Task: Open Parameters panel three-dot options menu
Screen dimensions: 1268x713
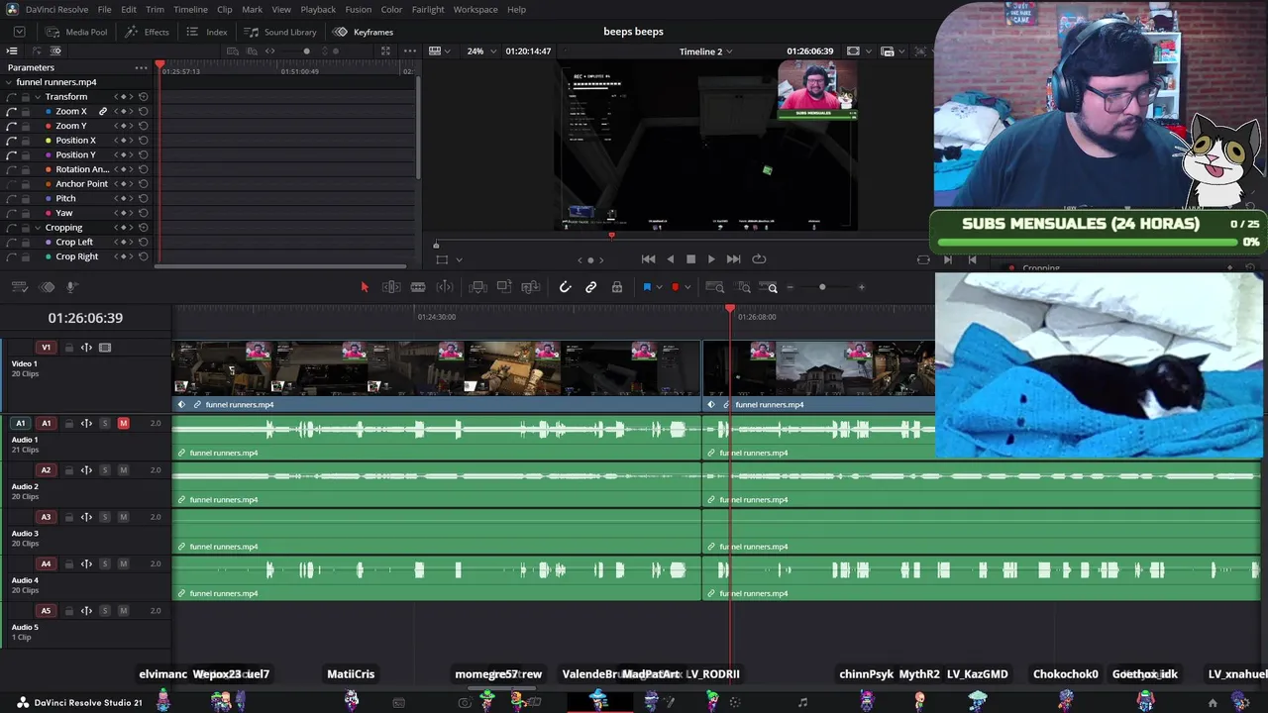Action: pyautogui.click(x=142, y=67)
